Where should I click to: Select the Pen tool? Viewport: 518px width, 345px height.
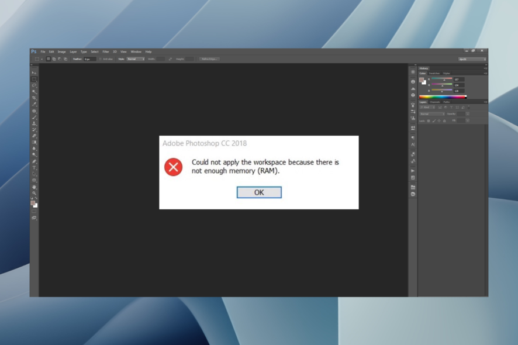34,161
